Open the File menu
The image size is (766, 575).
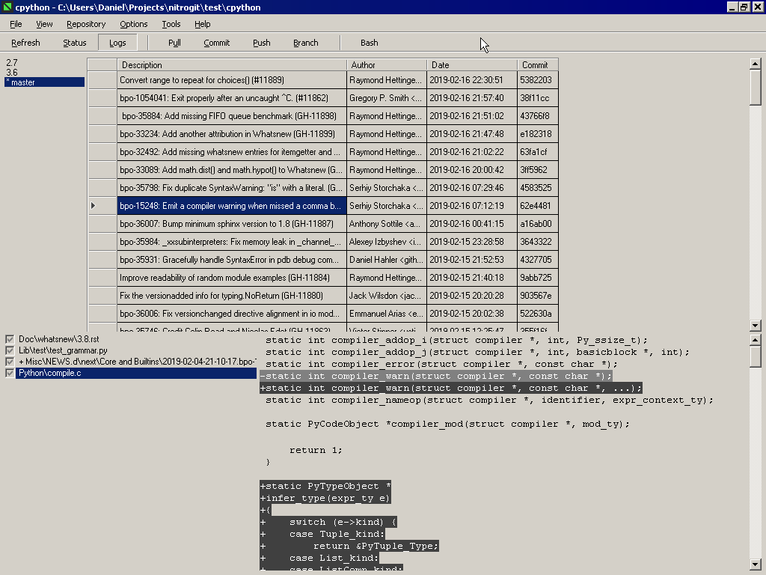click(x=16, y=24)
